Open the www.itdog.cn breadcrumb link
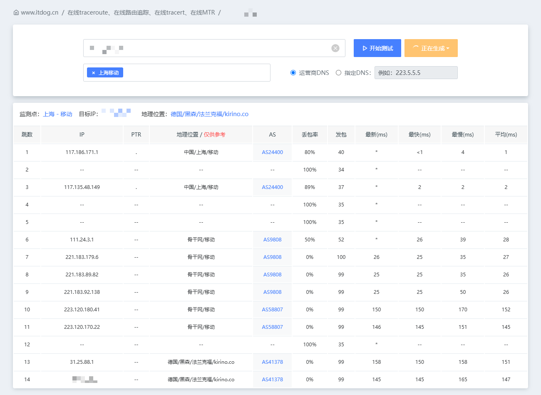Image resolution: width=541 pixels, height=395 pixels. [x=40, y=12]
